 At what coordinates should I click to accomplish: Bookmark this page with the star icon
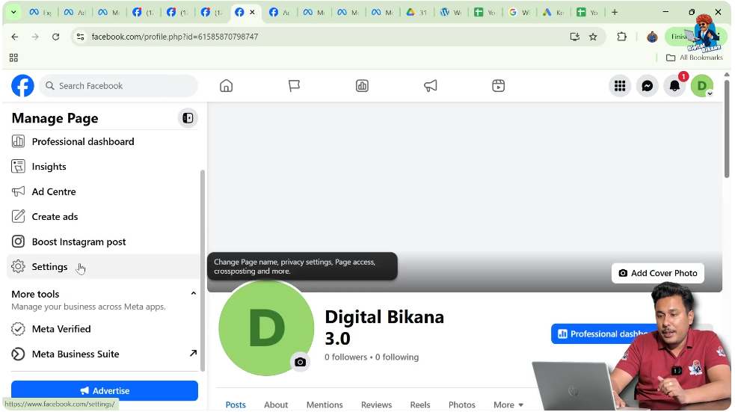pyautogui.click(x=593, y=37)
